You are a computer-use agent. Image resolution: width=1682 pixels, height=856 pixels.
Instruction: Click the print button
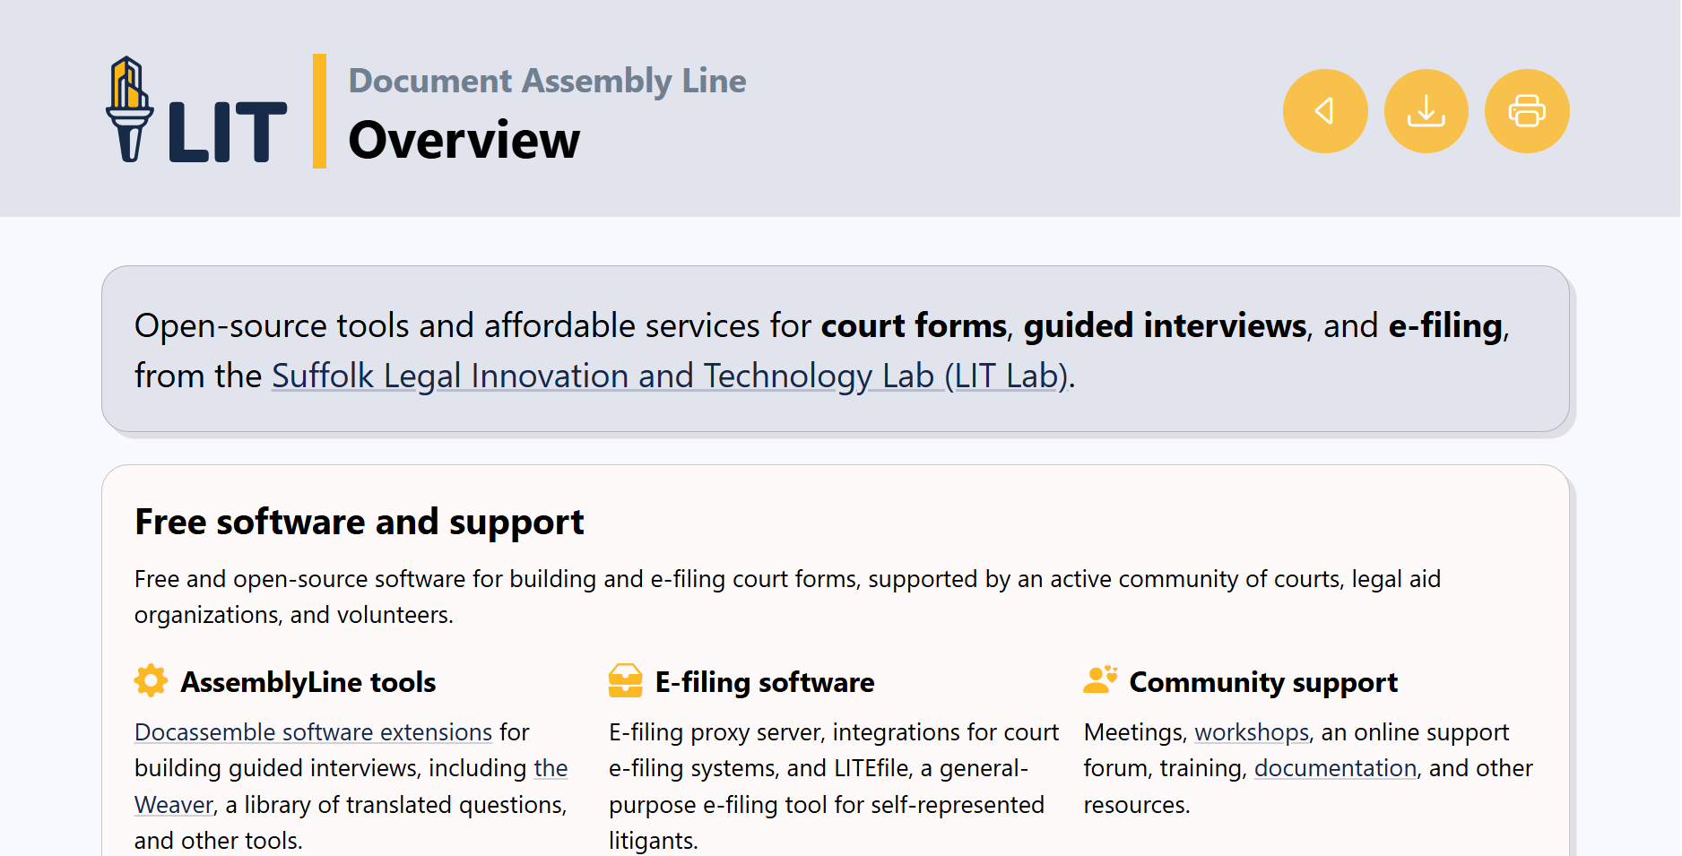(1526, 111)
